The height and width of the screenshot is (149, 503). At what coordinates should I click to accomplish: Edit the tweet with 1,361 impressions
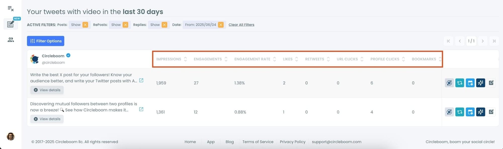tap(491, 111)
